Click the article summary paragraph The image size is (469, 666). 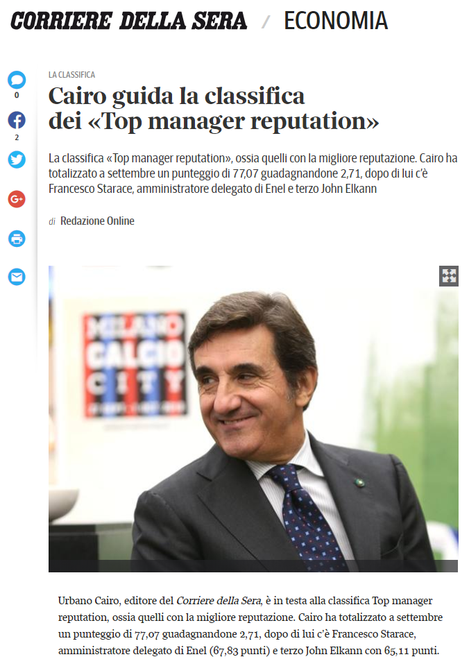coord(253,173)
